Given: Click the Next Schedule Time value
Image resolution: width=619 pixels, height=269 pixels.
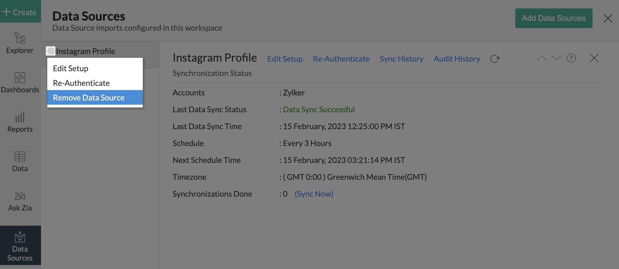Looking at the screenshot, I should (x=344, y=160).
